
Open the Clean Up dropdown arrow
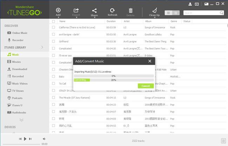pyautogui.click(x=155, y=18)
